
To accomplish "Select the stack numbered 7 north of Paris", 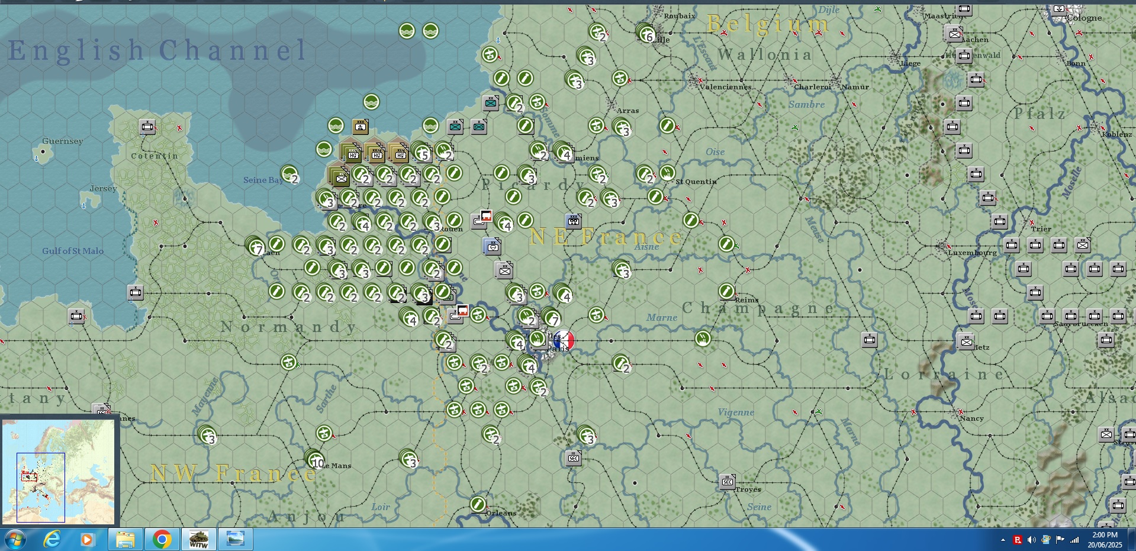I will (551, 317).
